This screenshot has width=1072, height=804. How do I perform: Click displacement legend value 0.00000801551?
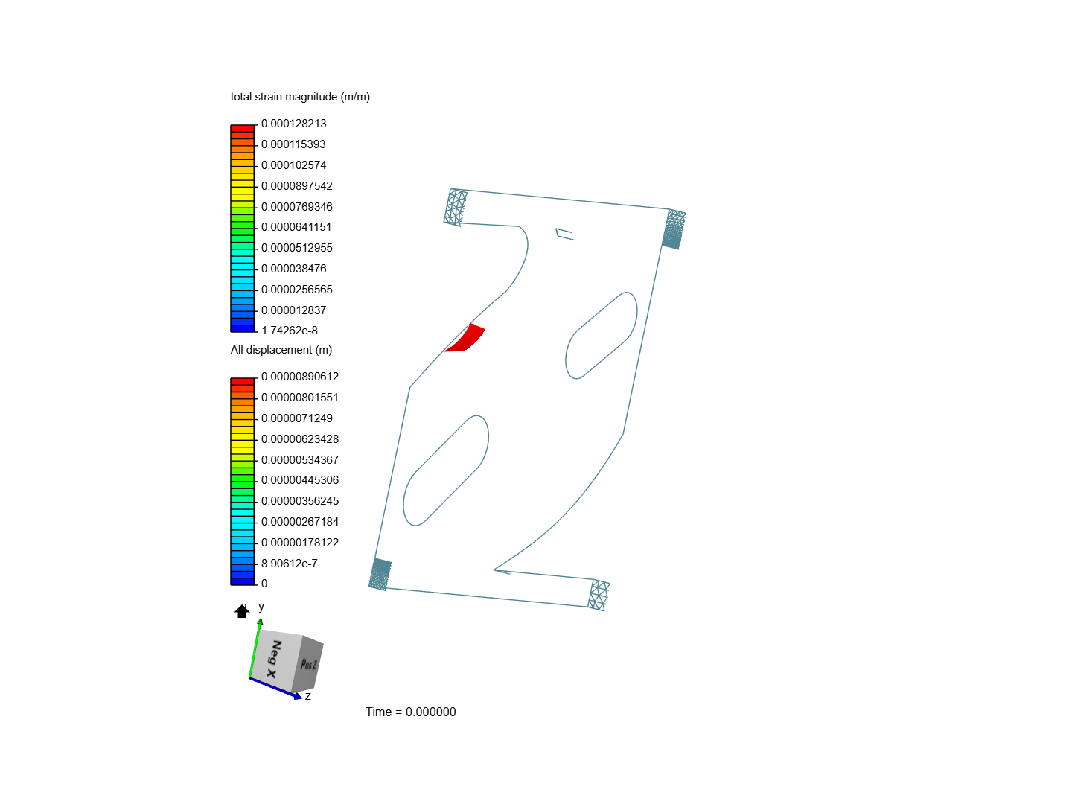[x=300, y=398]
